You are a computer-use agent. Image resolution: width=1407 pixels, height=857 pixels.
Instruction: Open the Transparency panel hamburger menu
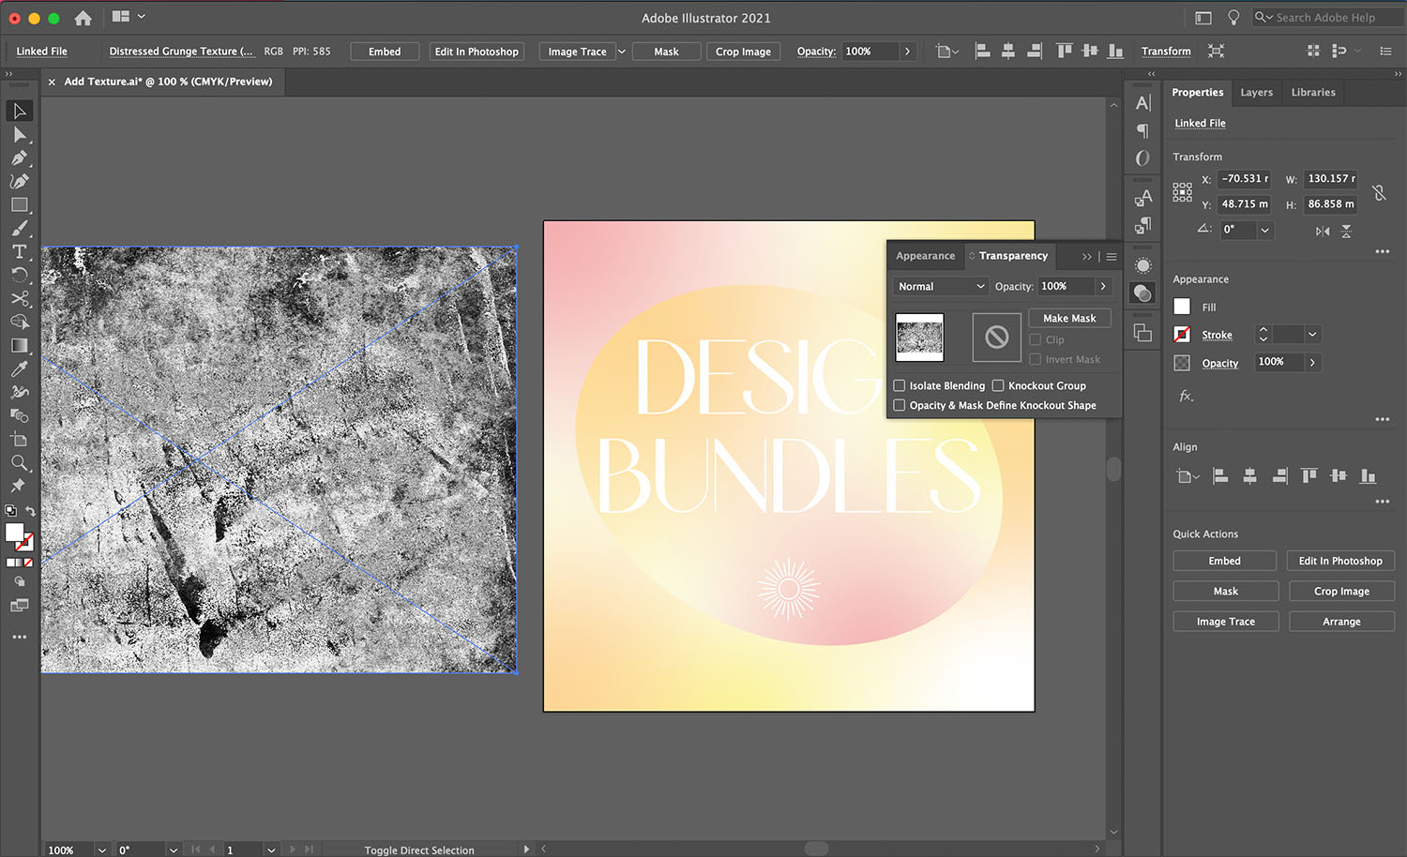1112,256
